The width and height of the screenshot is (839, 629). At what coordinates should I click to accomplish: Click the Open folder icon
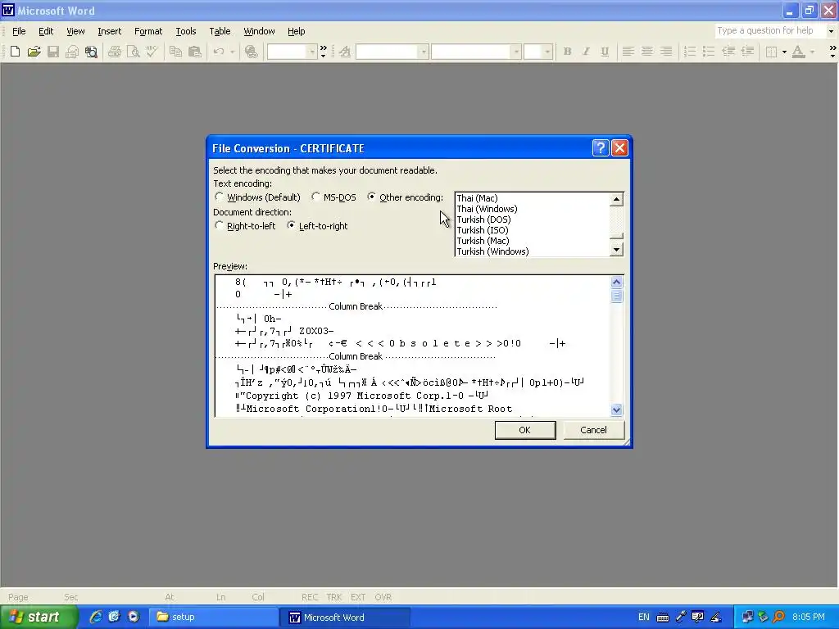(x=34, y=52)
